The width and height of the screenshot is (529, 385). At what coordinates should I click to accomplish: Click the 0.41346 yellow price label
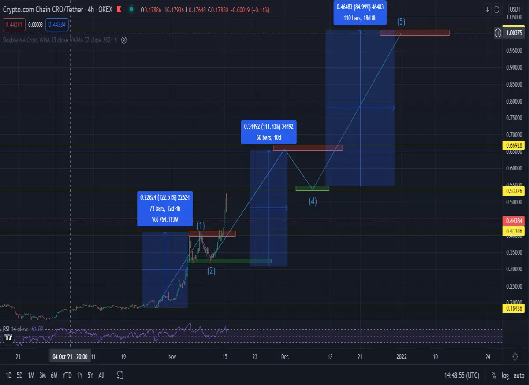pos(514,231)
